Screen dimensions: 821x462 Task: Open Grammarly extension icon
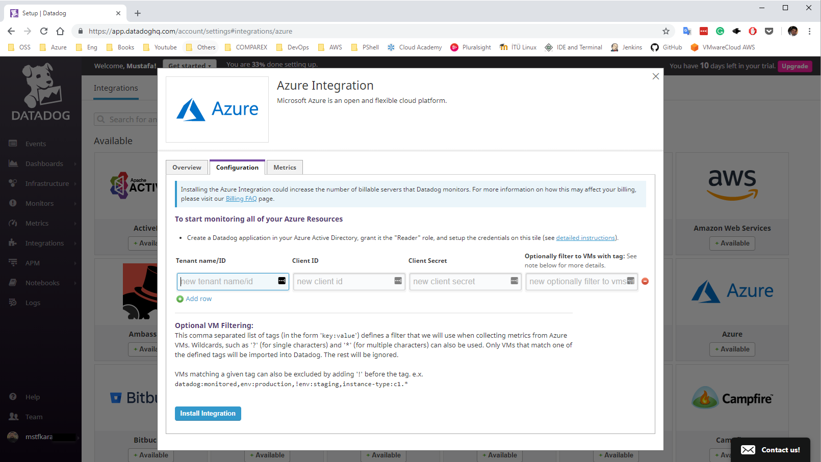pyautogui.click(x=720, y=31)
